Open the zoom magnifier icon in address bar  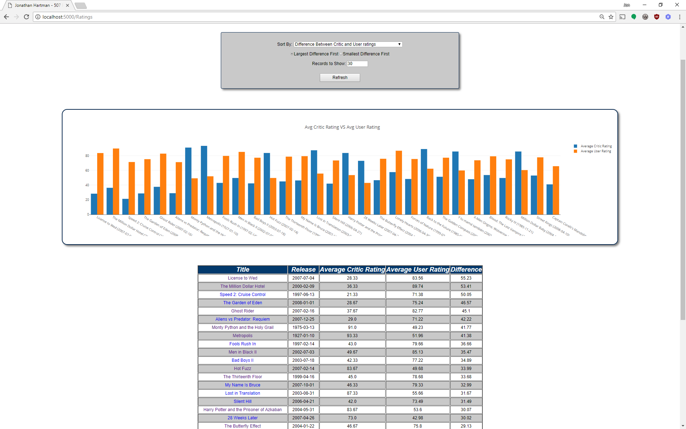click(602, 17)
